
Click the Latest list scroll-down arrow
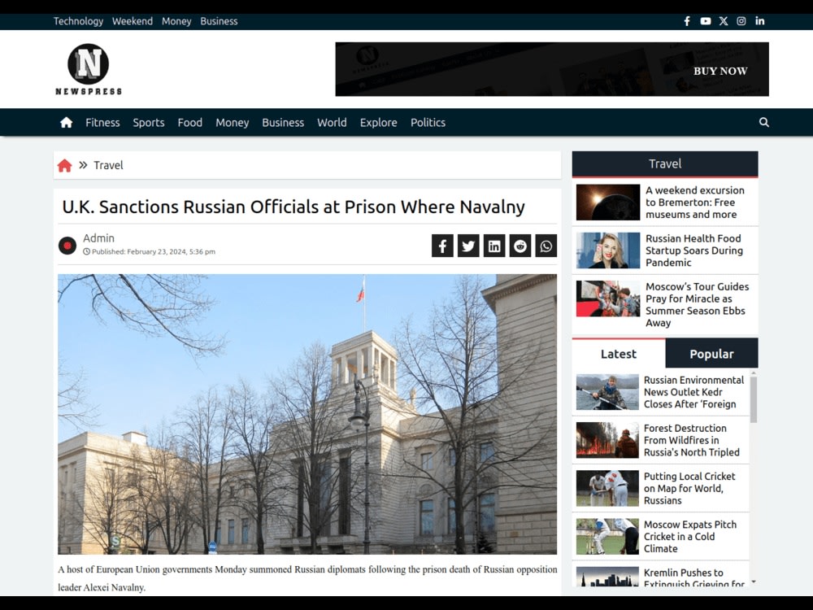(x=754, y=582)
